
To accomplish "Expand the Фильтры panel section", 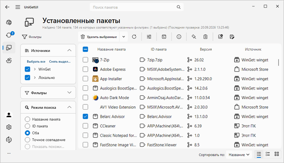I will click(x=69, y=93).
